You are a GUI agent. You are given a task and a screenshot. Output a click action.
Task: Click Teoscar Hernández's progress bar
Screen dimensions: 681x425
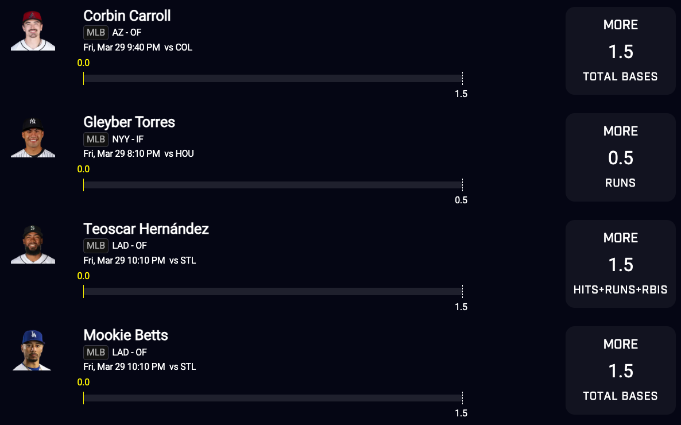coord(273,292)
